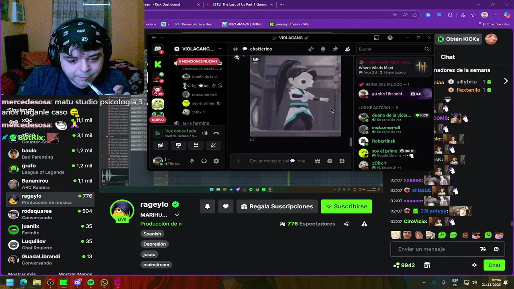514x289 pixels.
Task: Open Kick profile avatar in top right
Action: tap(491, 39)
